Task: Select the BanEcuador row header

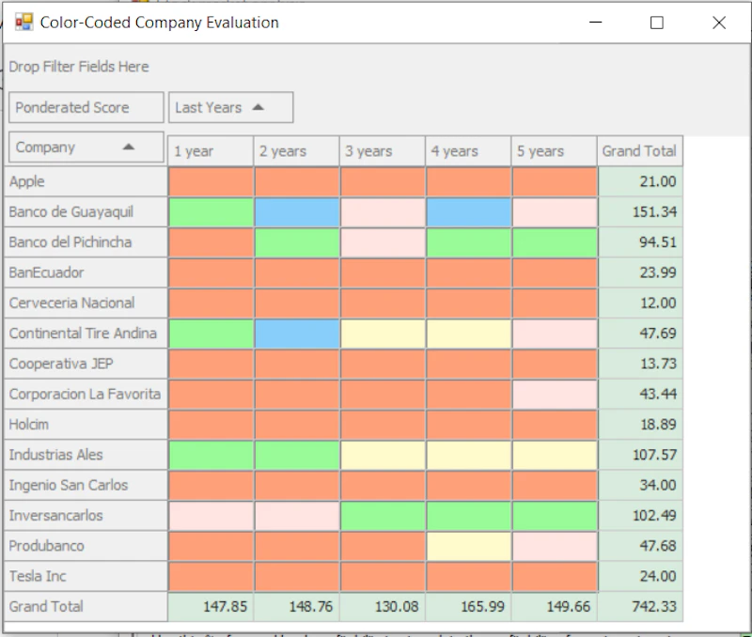Action: point(86,272)
